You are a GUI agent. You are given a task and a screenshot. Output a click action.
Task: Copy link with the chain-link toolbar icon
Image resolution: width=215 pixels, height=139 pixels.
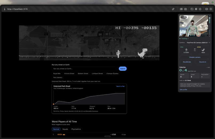click(x=173, y=9)
